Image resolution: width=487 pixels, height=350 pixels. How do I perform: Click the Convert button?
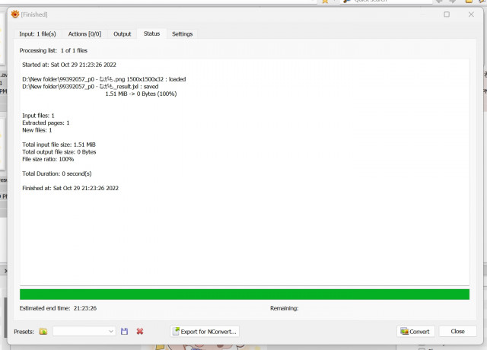pos(415,332)
